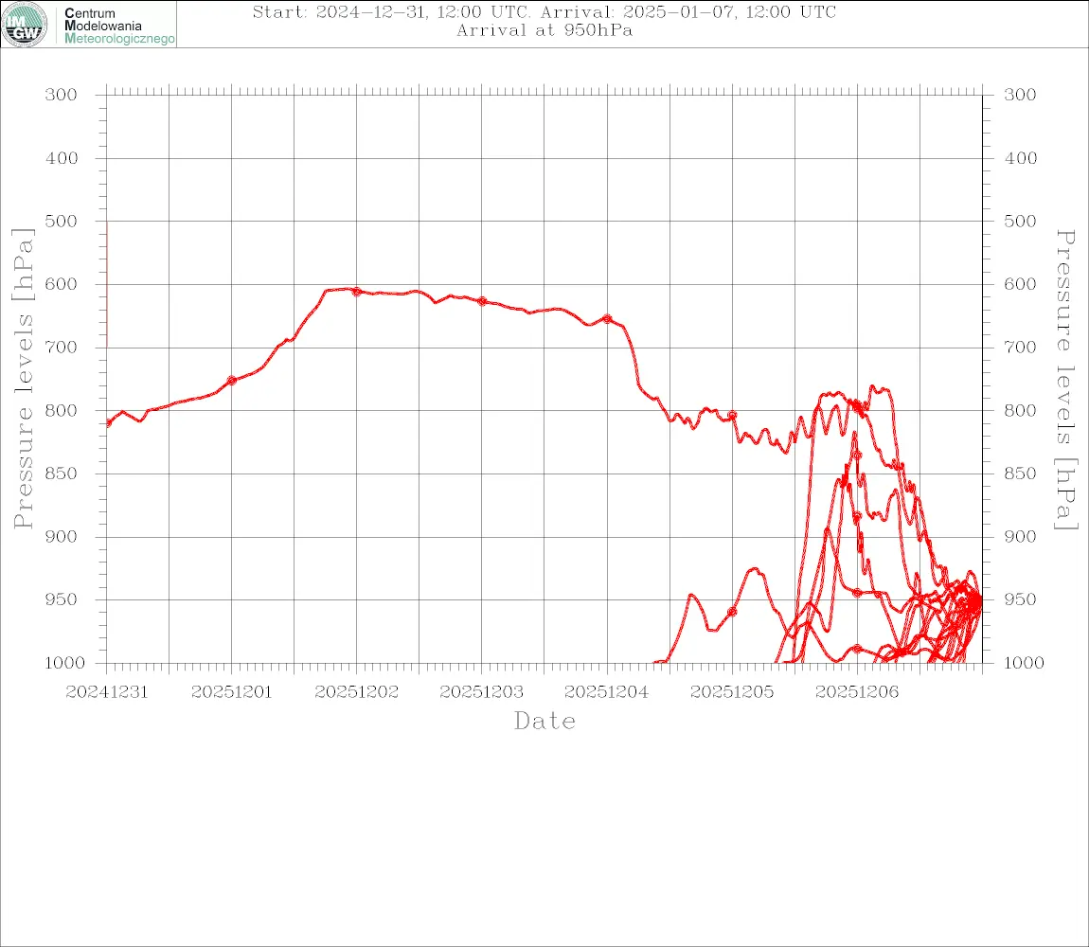Click the right axis 700 tick label
This screenshot has width=1089, height=947.
[1020, 347]
